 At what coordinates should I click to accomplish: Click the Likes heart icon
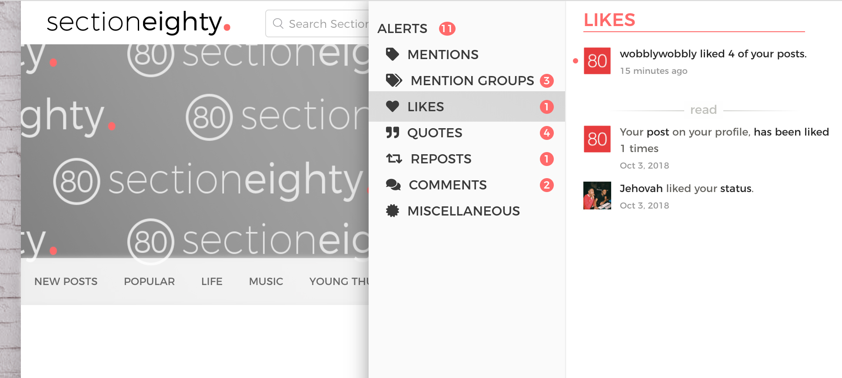(393, 106)
